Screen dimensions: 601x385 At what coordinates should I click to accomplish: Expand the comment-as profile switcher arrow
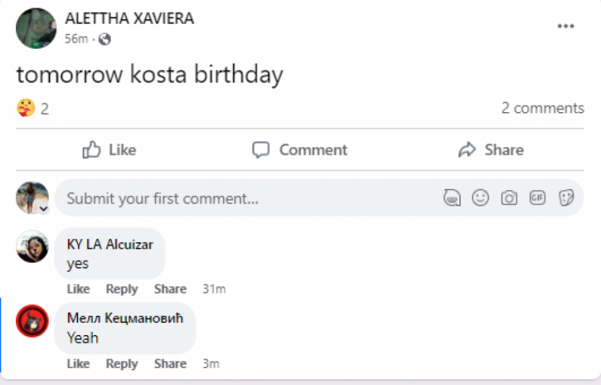coord(43,209)
